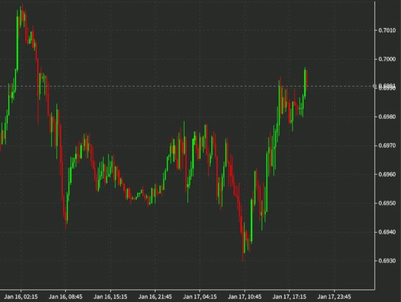This screenshot has width=401, height=302.
Task: Click the 0.7000 price axis label
Action: click(x=387, y=59)
